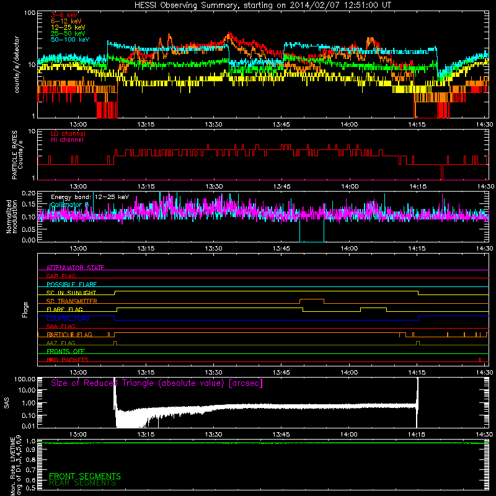Image resolution: width=496 pixels, height=496 pixels.
Task: Click the HESSI Observing Summary title text
Action: (263, 6)
